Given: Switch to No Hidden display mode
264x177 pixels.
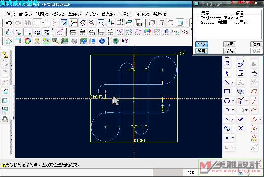Looking at the screenshot, I should (x=171, y=23).
